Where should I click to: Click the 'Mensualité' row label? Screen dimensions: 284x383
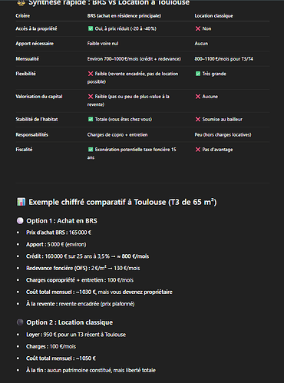pos(28,59)
